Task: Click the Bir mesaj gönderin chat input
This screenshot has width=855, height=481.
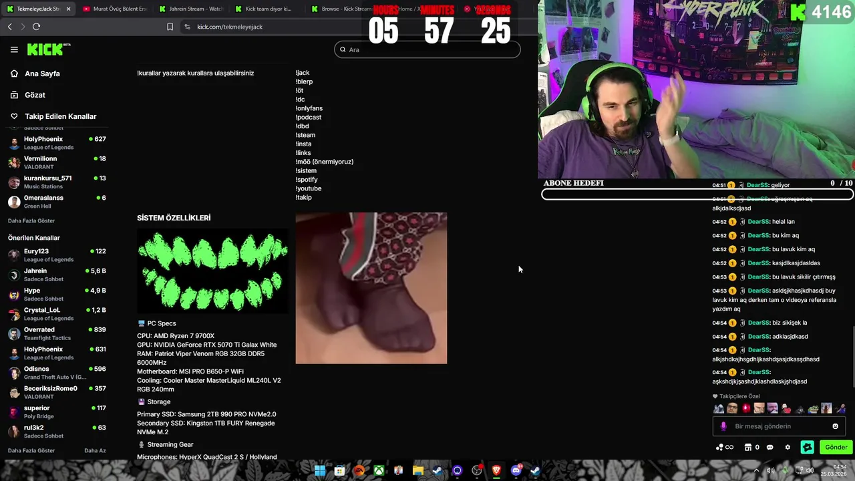Action: tap(778, 426)
